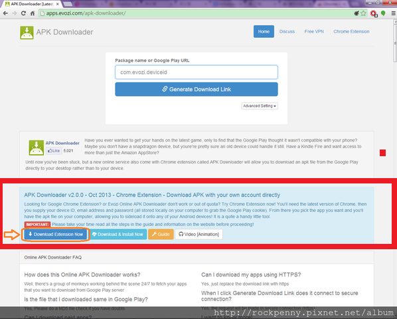Click the browser back arrow
Image resolution: width=397 pixels, height=319 pixels.
pos(5,13)
